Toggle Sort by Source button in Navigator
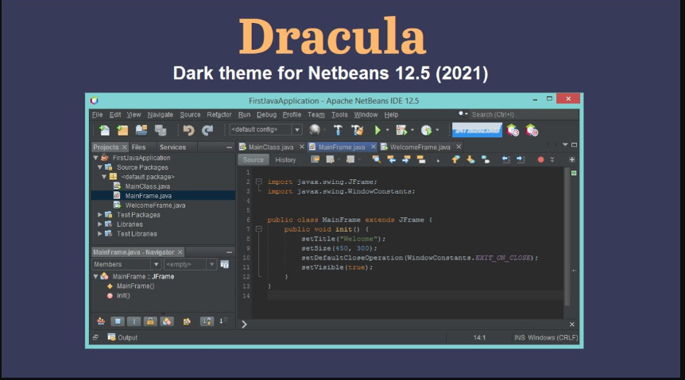The image size is (685, 380). point(223,321)
